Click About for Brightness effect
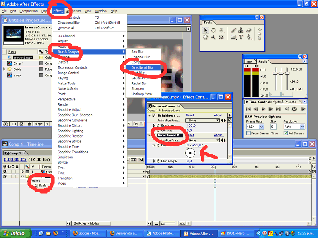Screen dimensions: 318x238 coord(219,115)
